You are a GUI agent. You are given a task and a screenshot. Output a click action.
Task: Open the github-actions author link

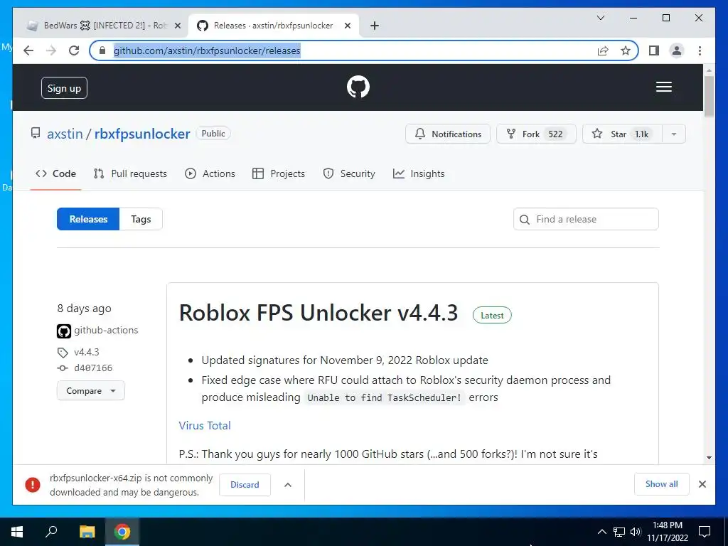pos(106,331)
